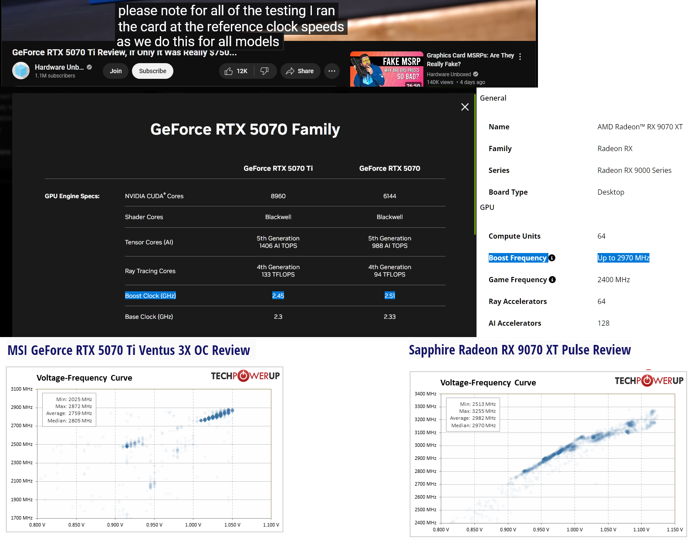Image resolution: width=693 pixels, height=540 pixels.
Task: Click the 'Desktop' board type value
Action: [x=611, y=192]
